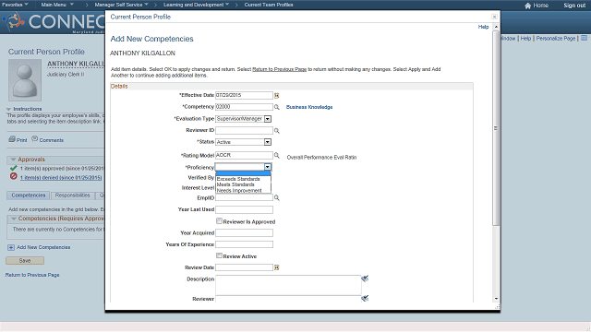This screenshot has width=591, height=332.
Task: Open the Review Date calendar picker
Action: tap(276, 267)
